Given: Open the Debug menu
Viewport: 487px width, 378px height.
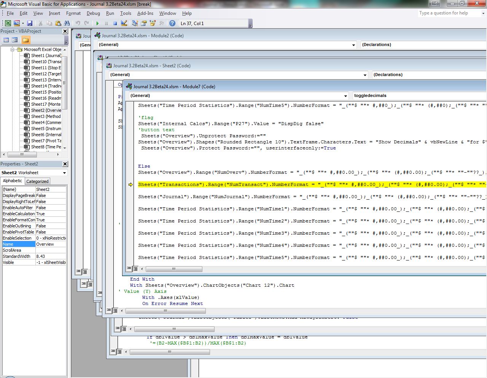Looking at the screenshot, I should [x=93, y=13].
